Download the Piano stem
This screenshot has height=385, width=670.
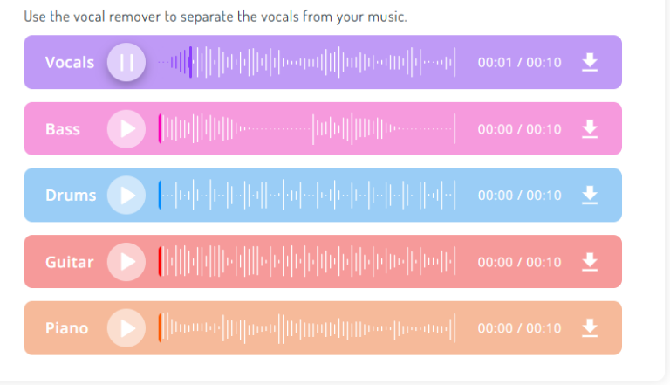[590, 328]
